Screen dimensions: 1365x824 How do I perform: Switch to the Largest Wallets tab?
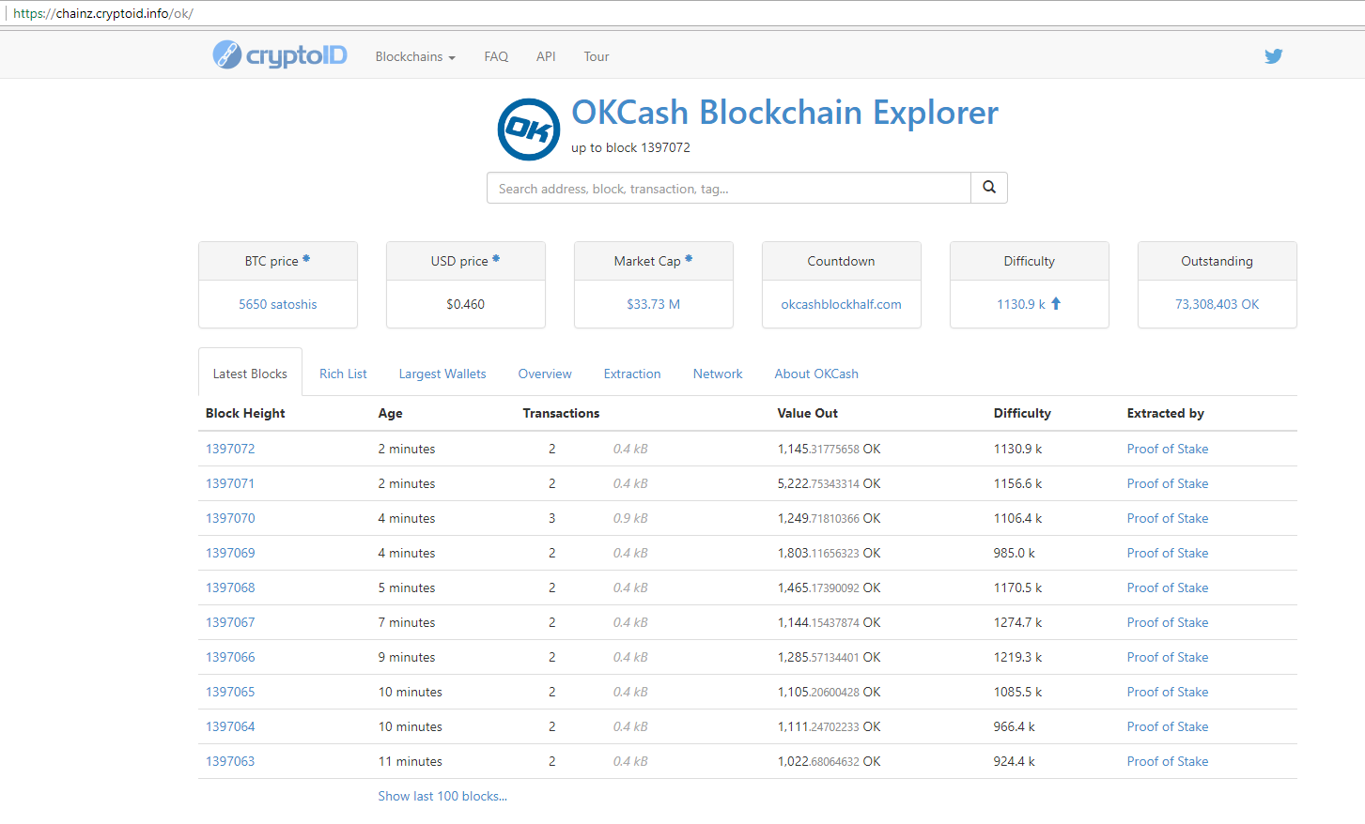(442, 374)
